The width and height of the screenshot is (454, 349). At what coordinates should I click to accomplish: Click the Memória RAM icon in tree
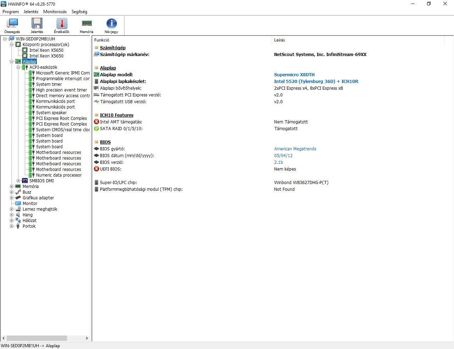(x=18, y=187)
